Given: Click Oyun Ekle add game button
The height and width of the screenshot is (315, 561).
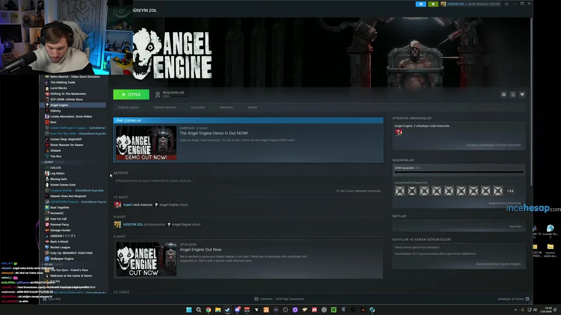Looking at the screenshot, I should coord(52,299).
